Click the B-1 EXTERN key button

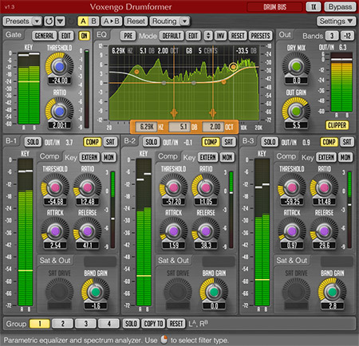coord(89,157)
